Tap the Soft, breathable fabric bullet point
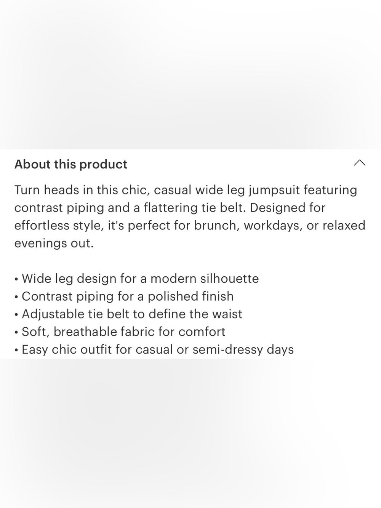This screenshot has height=508, width=381. (120, 332)
